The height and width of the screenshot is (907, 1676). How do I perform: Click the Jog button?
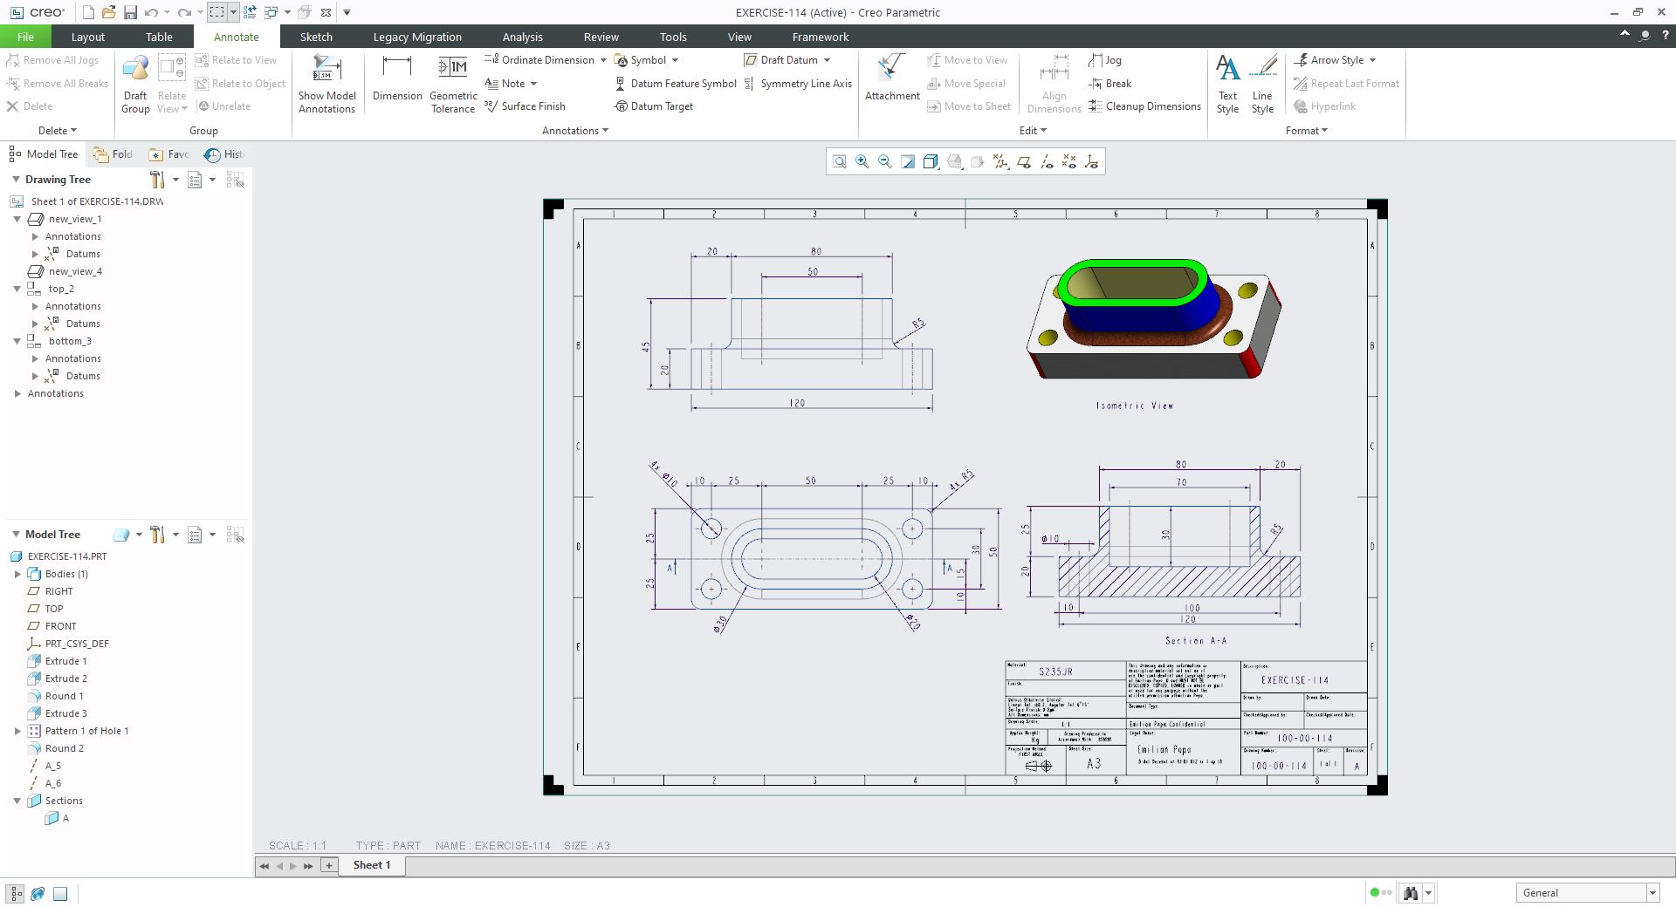pyautogui.click(x=1105, y=60)
